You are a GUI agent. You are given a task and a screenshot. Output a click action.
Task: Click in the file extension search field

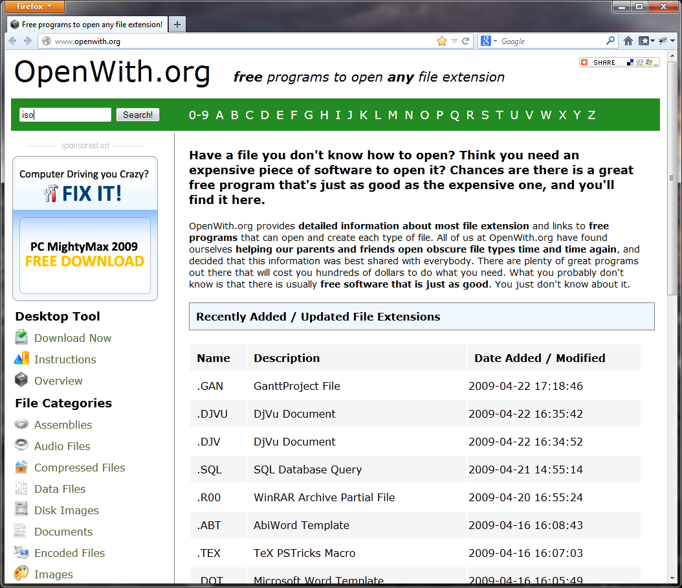tap(65, 115)
